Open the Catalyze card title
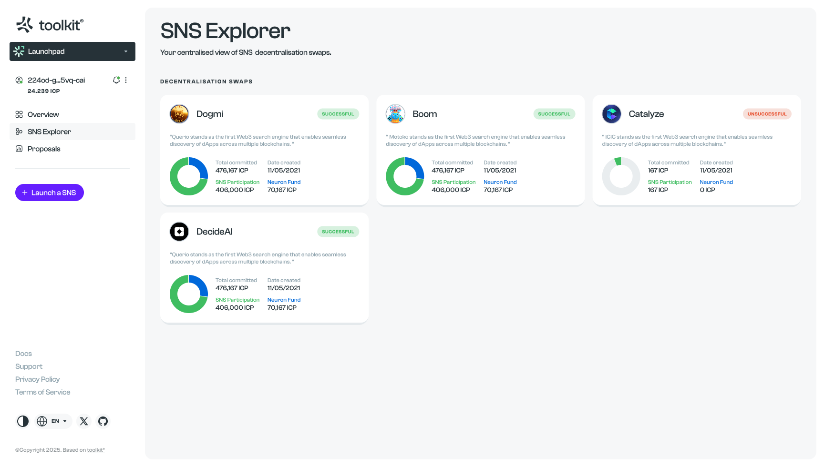The image size is (824, 467). [x=646, y=114]
